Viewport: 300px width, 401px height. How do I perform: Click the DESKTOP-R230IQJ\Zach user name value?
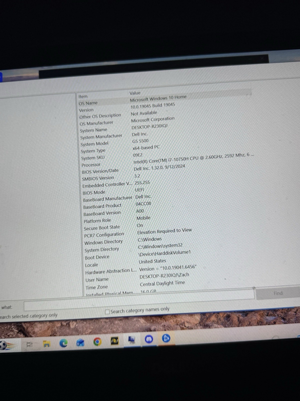[164, 275]
